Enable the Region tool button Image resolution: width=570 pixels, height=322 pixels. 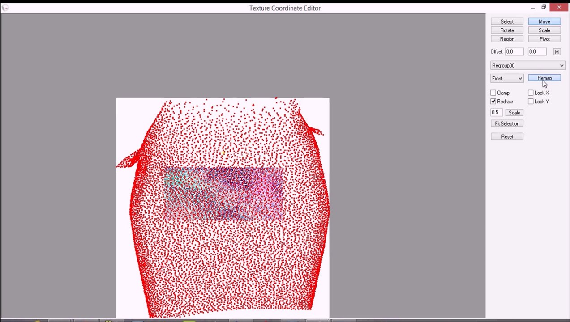pos(507,39)
